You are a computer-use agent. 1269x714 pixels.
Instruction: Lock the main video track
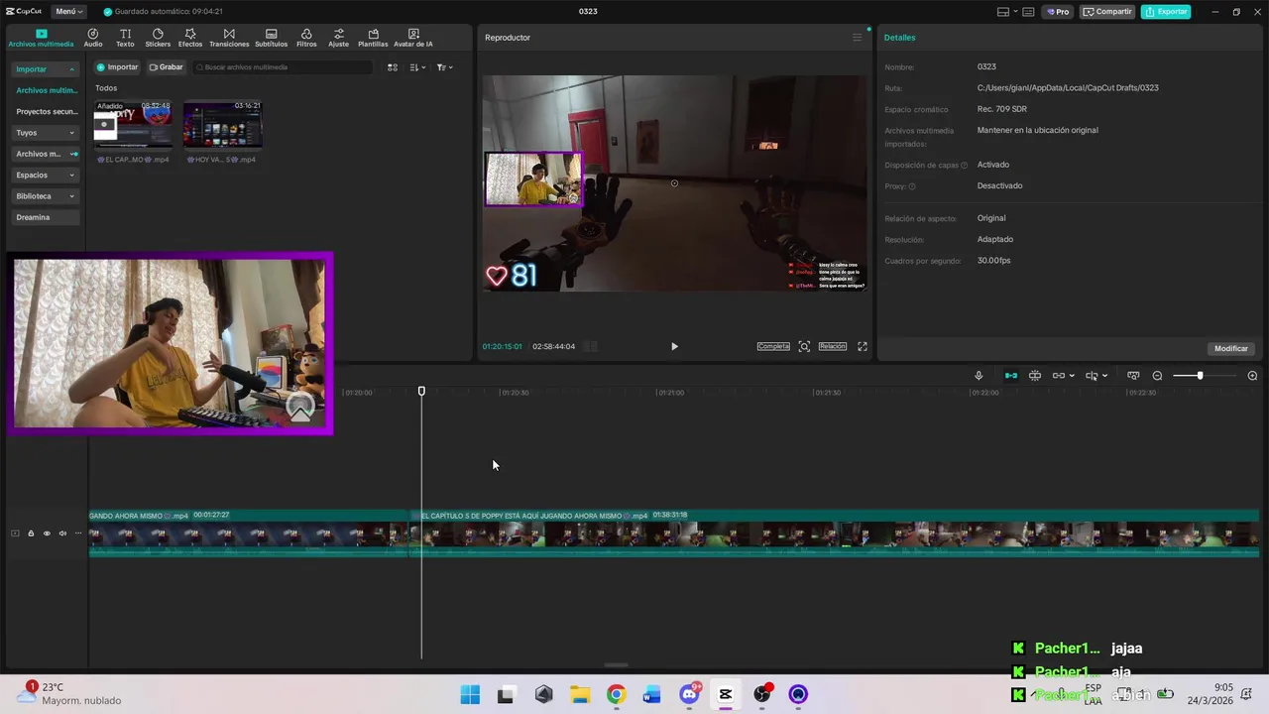pyautogui.click(x=31, y=534)
